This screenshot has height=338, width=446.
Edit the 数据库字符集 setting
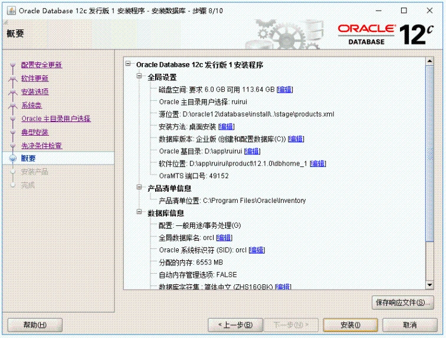pos(283,287)
